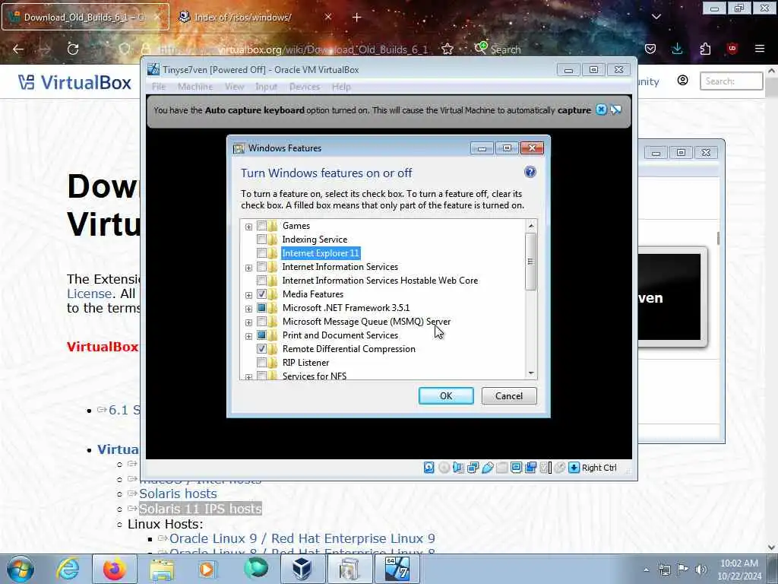Uncheck Remote Differential Compression
Image resolution: width=778 pixels, height=584 pixels.
click(x=261, y=348)
